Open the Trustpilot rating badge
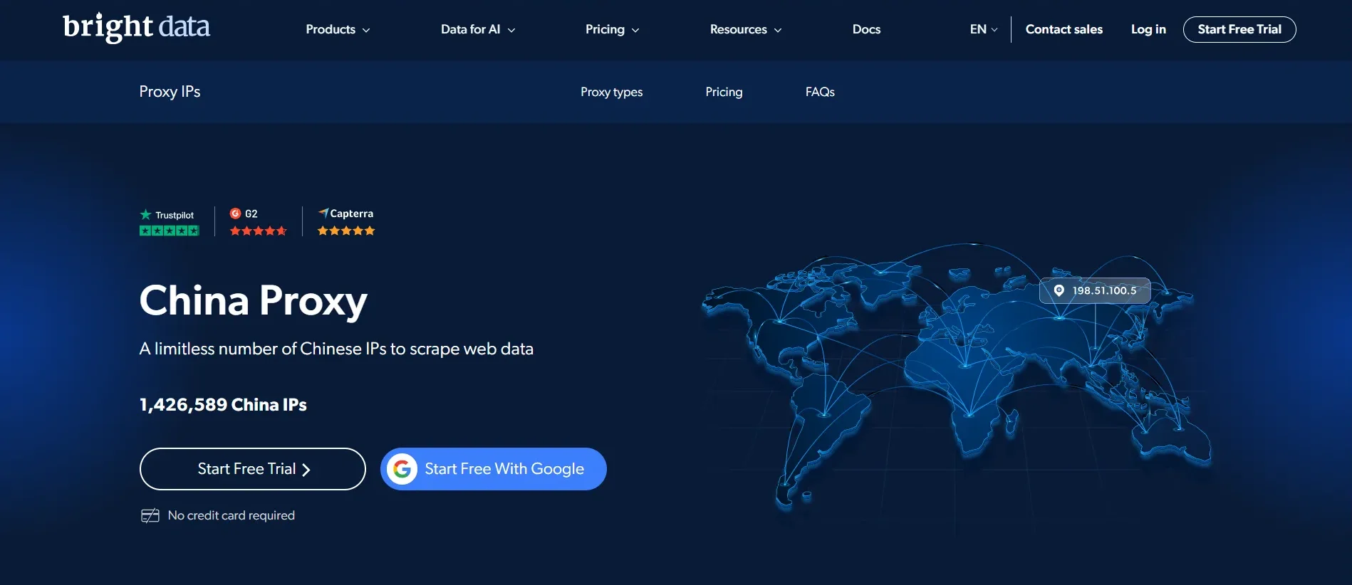The image size is (1352, 585). (x=169, y=222)
